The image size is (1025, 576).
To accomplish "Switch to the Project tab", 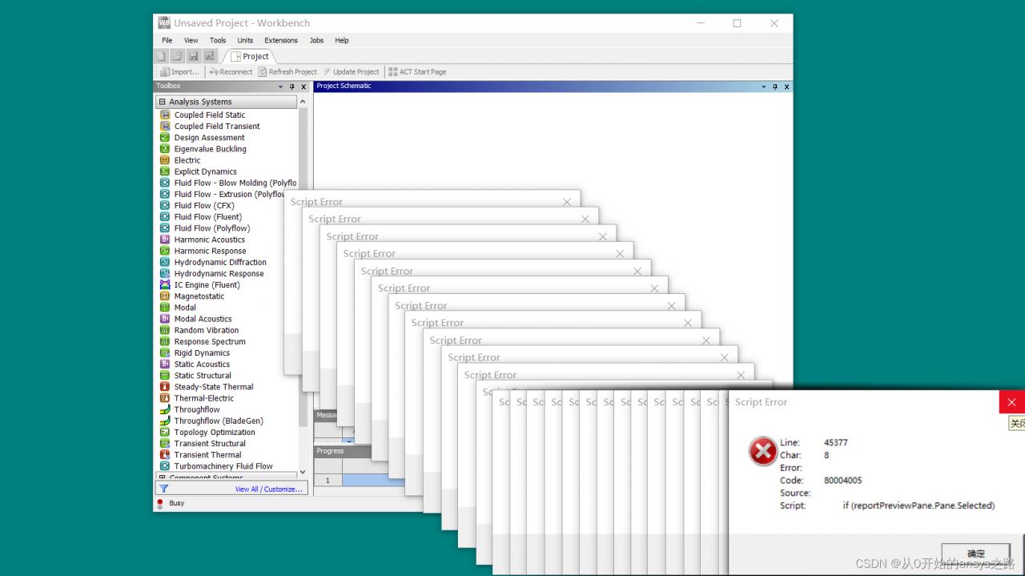I will pyautogui.click(x=250, y=56).
